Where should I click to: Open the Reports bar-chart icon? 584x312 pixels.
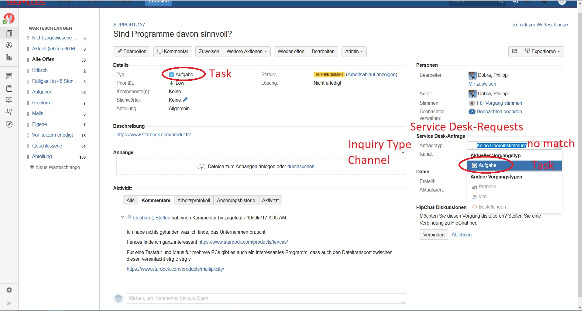pos(9,57)
